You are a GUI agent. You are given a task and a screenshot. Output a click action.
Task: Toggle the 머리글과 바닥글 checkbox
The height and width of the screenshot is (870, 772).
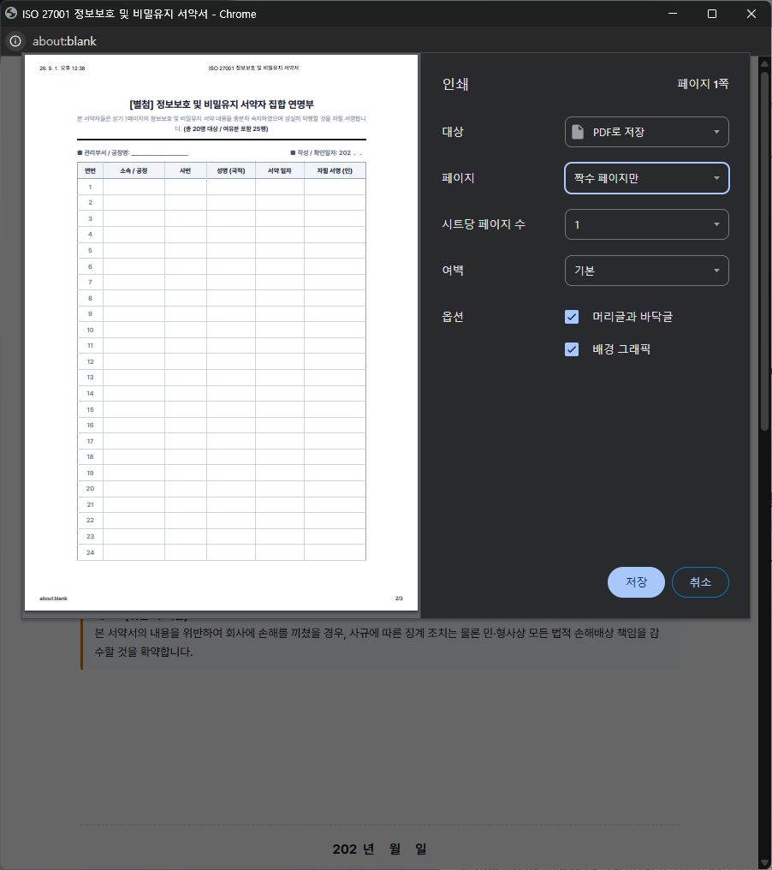(x=572, y=317)
